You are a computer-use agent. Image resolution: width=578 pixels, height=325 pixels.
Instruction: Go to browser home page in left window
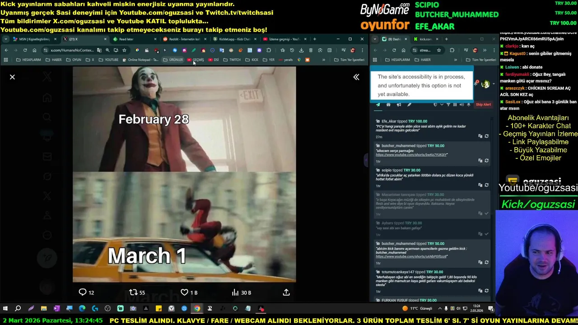point(34,50)
